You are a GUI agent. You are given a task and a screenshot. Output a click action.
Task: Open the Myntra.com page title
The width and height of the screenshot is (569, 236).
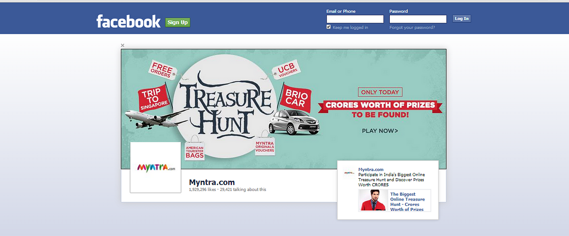pos(212,182)
